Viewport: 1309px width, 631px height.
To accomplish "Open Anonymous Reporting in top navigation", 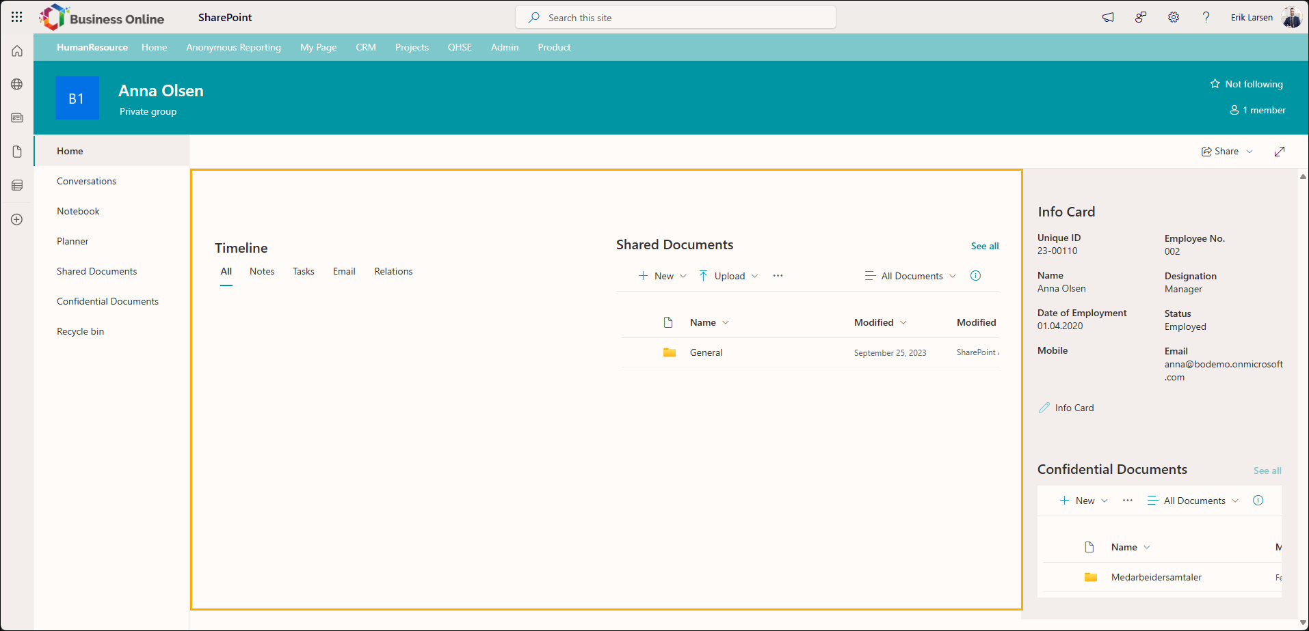I will (x=234, y=47).
